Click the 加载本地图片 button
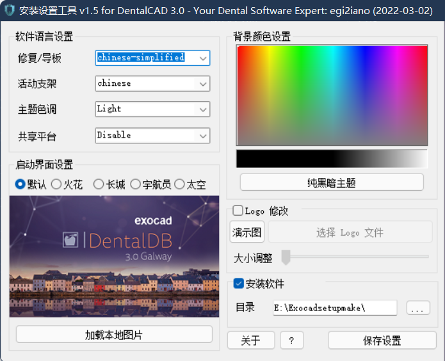The image size is (445, 361). pos(114,334)
